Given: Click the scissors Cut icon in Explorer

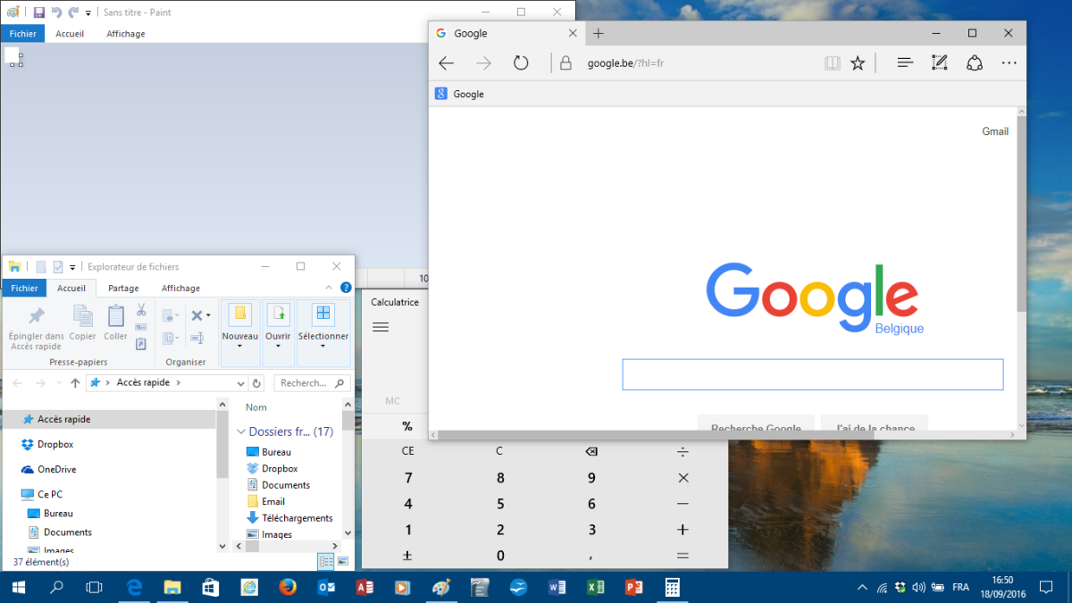Looking at the screenshot, I should coord(141,310).
